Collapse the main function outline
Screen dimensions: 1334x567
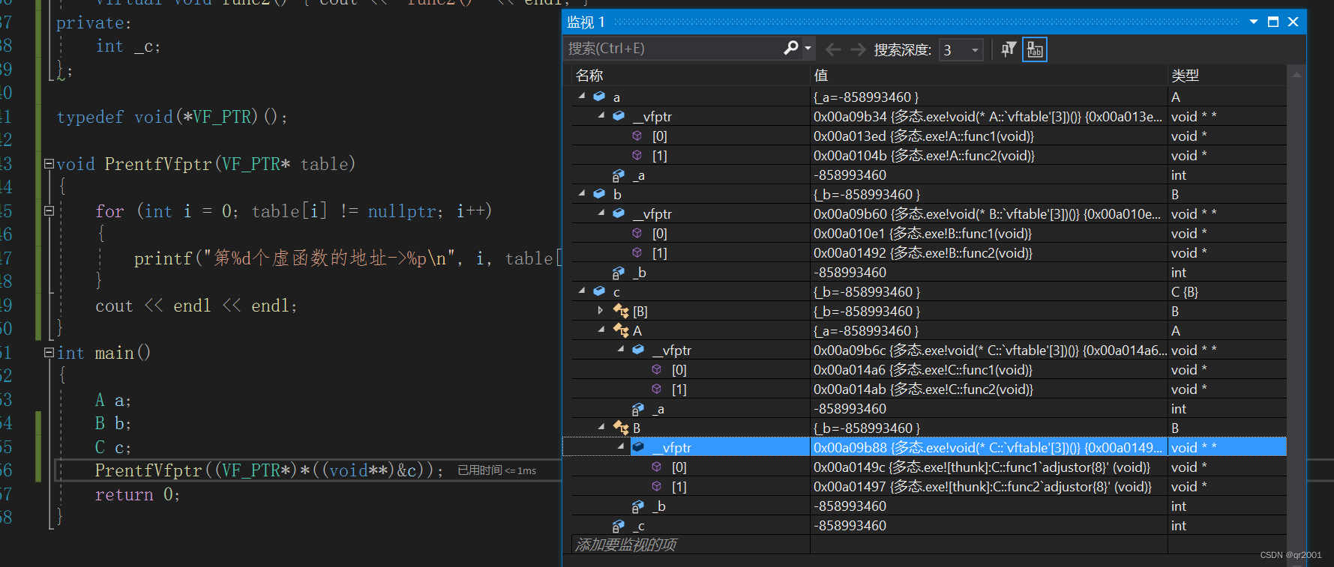(49, 352)
